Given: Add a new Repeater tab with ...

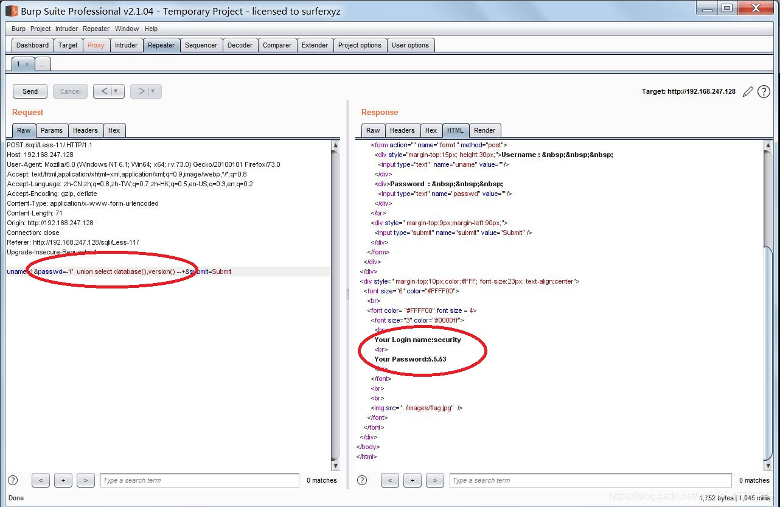Looking at the screenshot, I should click(x=43, y=64).
